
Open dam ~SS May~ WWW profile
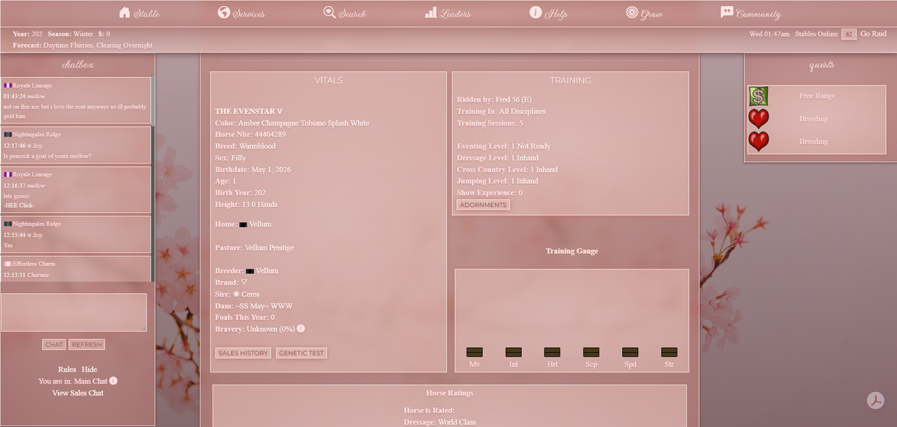264,306
